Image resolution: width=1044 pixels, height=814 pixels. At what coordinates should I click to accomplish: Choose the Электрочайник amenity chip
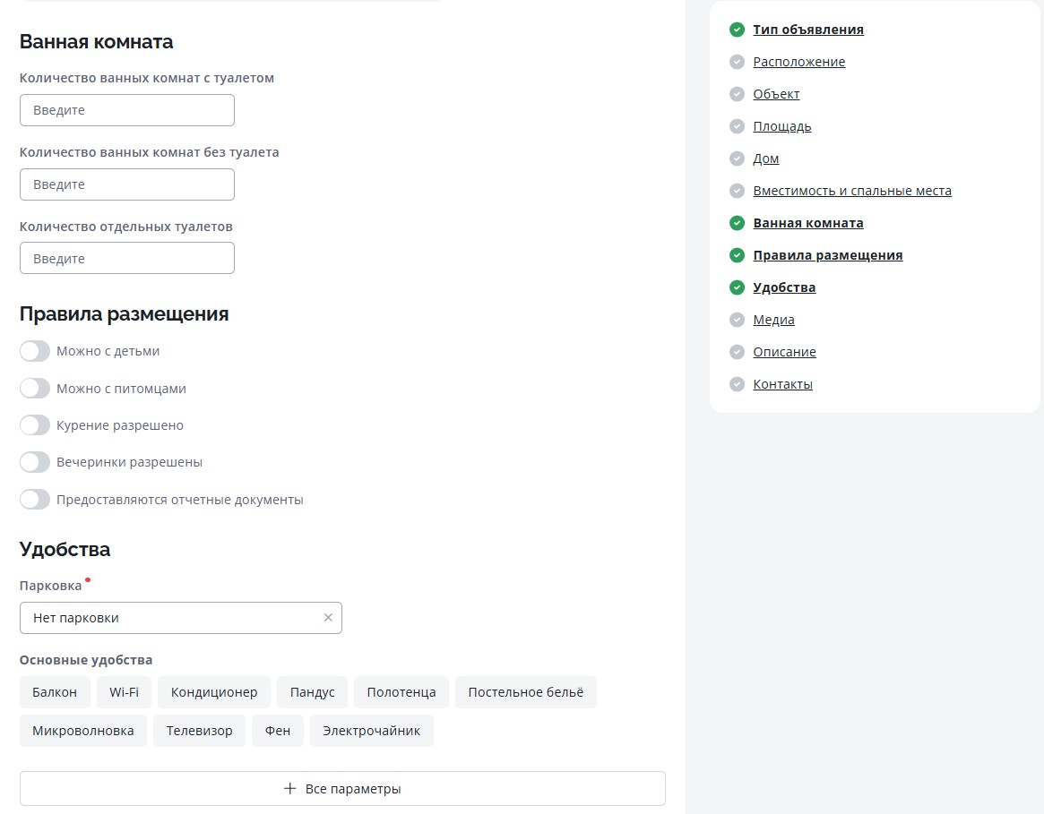coord(371,731)
